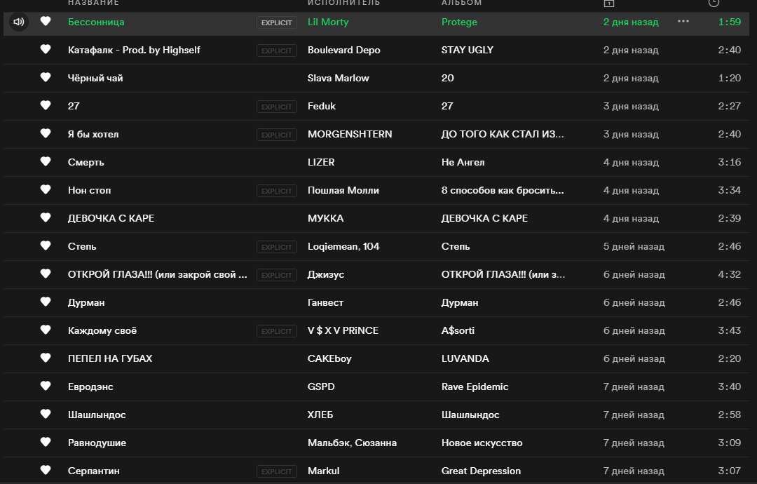Click the 1:20 duration of Чёрный чай
This screenshot has height=484, width=757.
(x=729, y=79)
